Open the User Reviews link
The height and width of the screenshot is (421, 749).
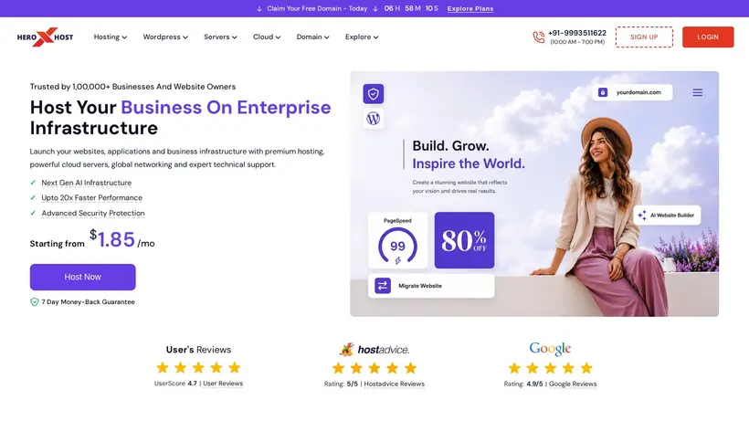[x=223, y=384]
